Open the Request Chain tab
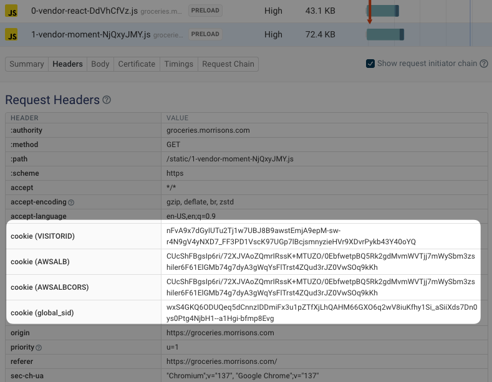The image size is (492, 382). coord(228,64)
